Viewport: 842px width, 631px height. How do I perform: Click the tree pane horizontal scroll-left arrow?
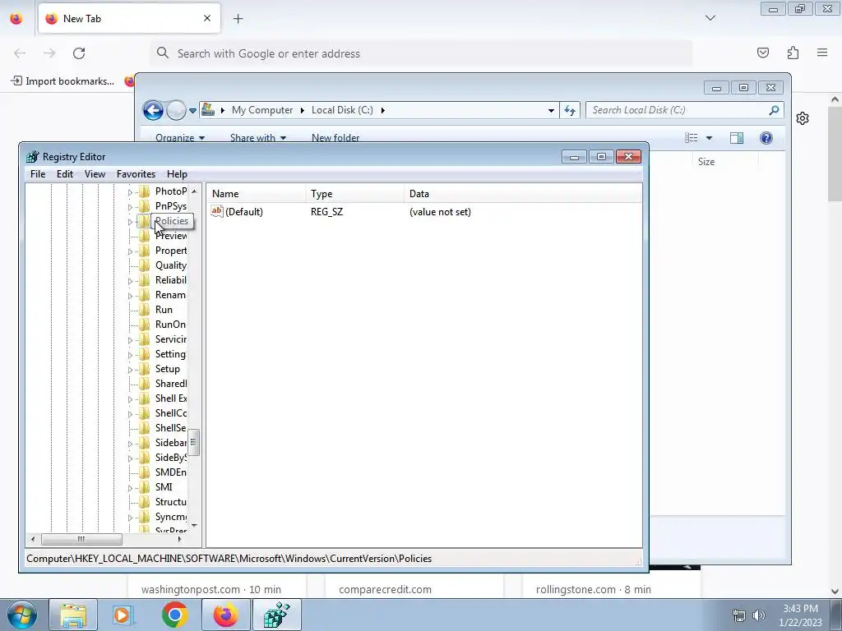point(33,539)
